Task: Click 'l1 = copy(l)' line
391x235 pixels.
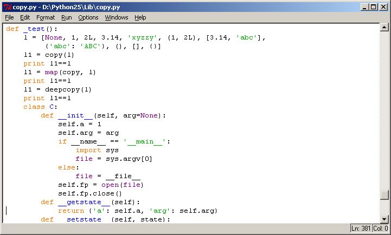Action: click(49, 55)
